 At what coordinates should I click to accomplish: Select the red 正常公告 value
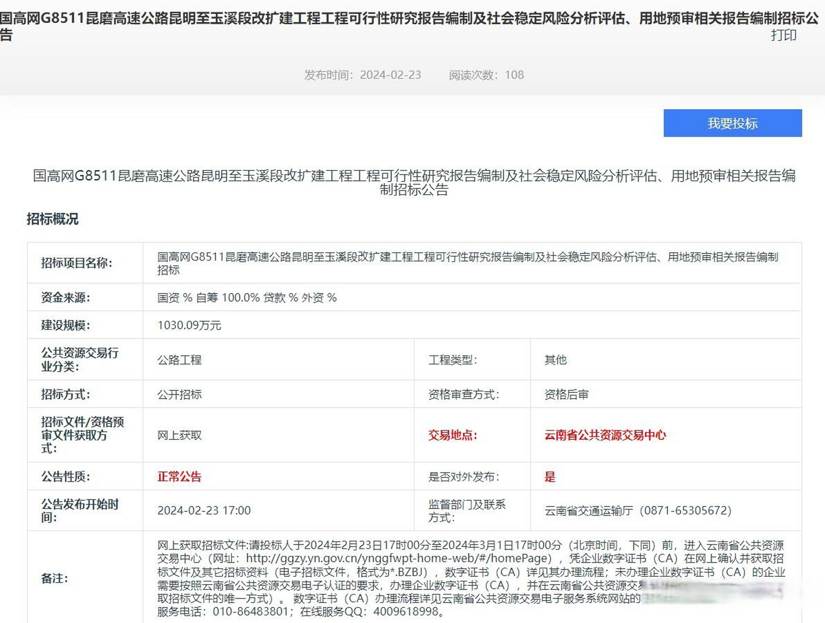tap(179, 476)
